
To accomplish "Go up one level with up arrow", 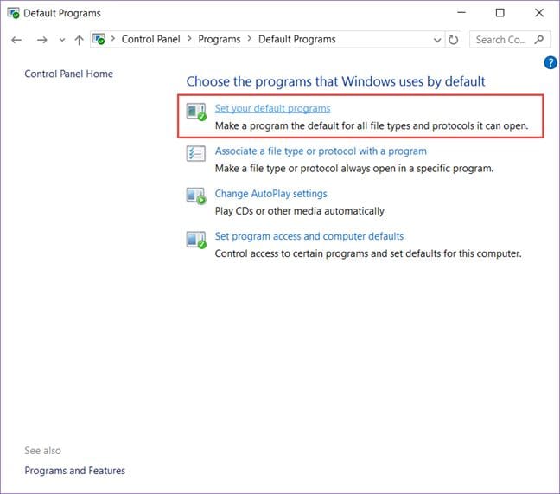I will [79, 40].
